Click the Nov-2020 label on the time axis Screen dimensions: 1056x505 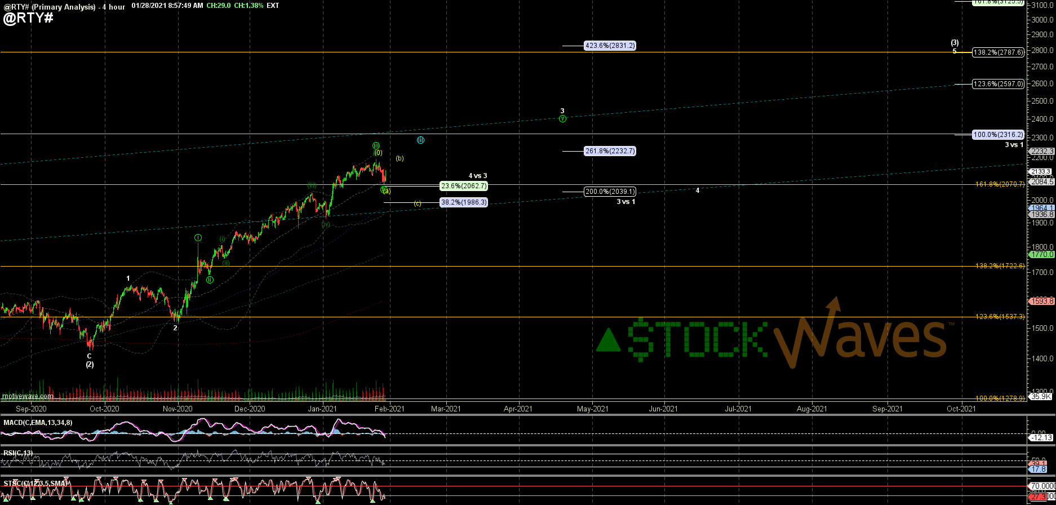(x=178, y=409)
